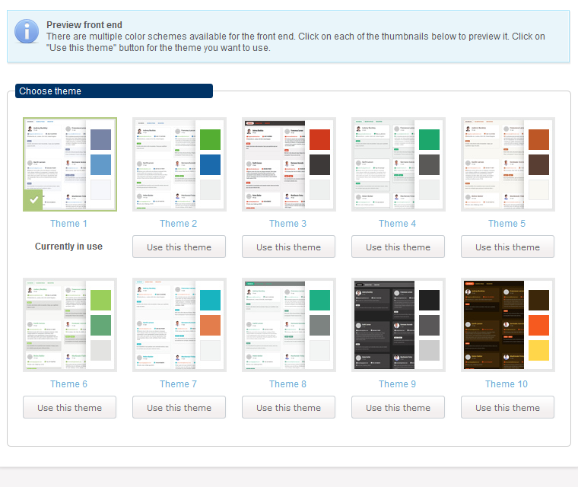Click Use this theme under Theme 4
Image resolution: width=578 pixels, height=487 pixels.
click(398, 247)
